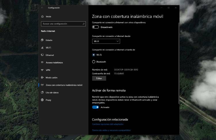The width and height of the screenshot is (216, 140).
Task: Click the vertical scrollbar of settings page
Action: (179, 63)
